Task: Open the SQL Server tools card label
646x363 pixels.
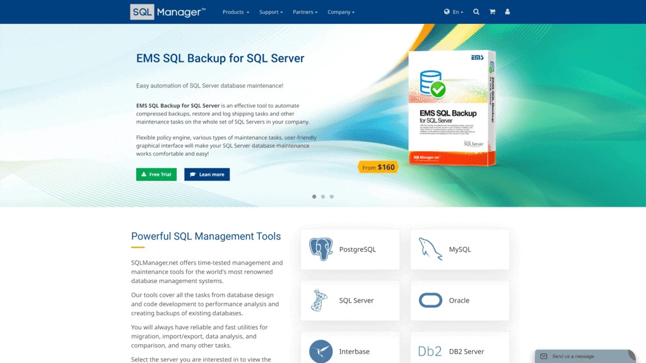Action: point(356,301)
